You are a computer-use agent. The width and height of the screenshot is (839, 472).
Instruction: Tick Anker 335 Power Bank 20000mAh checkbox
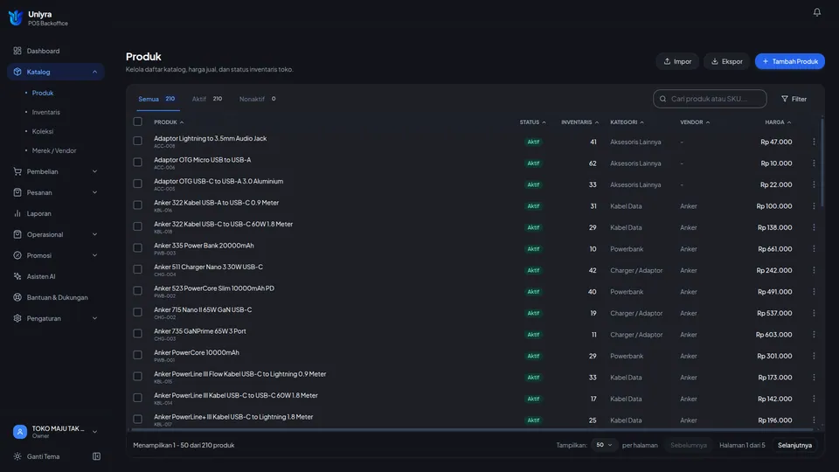(x=137, y=247)
